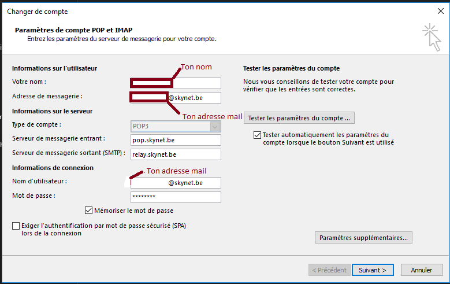Focus the Nom d'utilisateur field
The image size is (450, 284).
(x=176, y=183)
